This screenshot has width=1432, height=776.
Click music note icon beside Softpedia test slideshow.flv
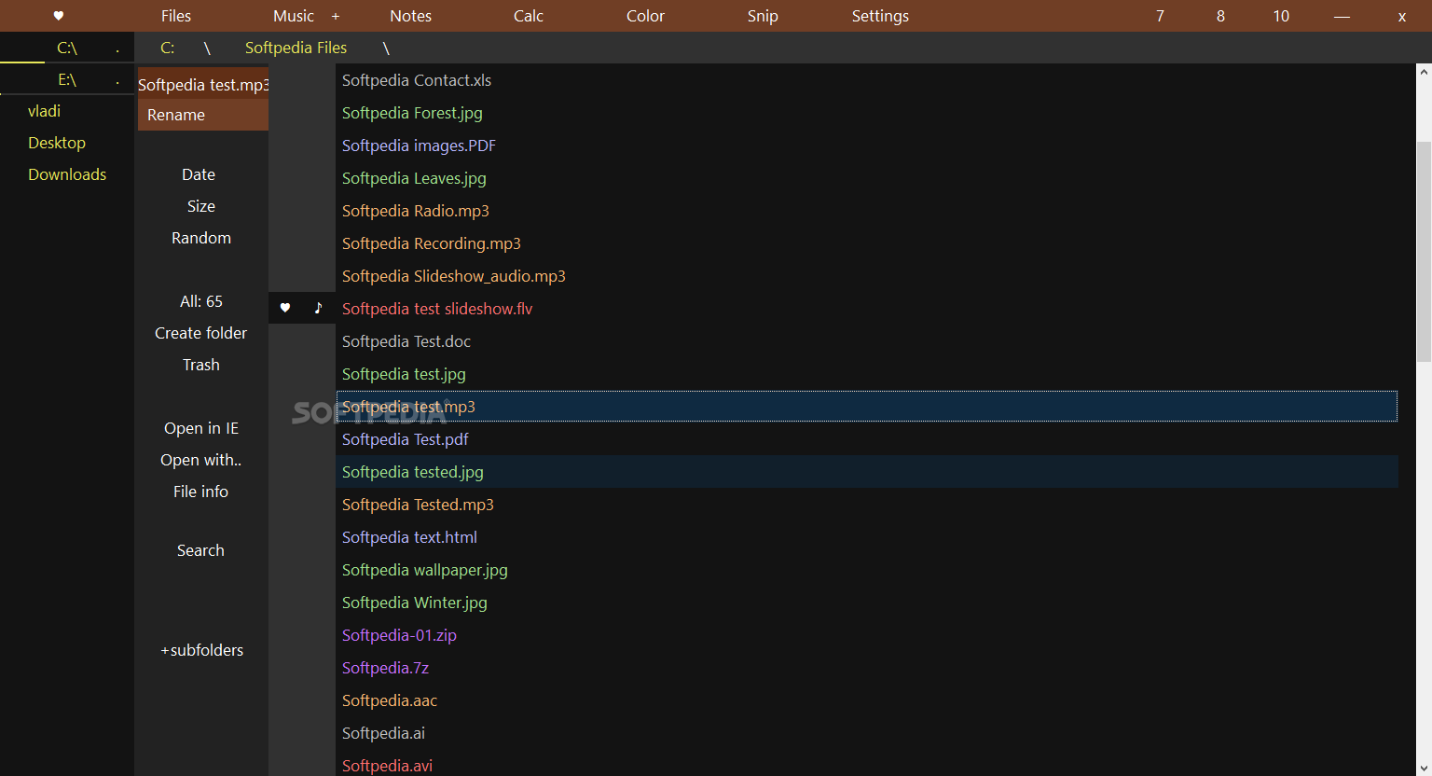[318, 308]
